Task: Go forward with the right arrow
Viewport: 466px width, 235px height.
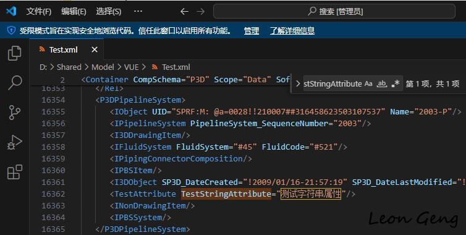Action: (x=201, y=11)
